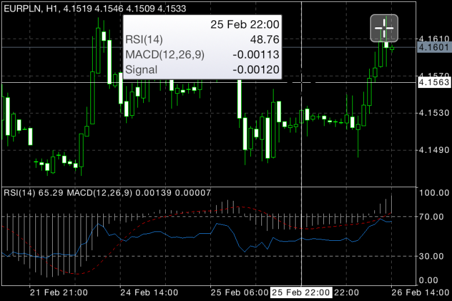Select the MACD(12,26,9) -0.00113 row in popup
Image resolution: width=452 pixels, height=301 pixels.
pyautogui.click(x=202, y=54)
